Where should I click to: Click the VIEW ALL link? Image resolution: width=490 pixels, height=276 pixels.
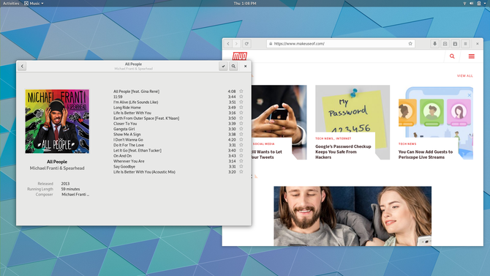click(465, 75)
